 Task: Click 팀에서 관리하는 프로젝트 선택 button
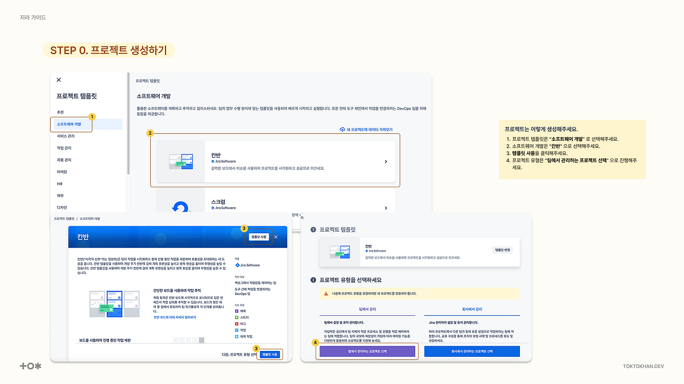[367, 351]
